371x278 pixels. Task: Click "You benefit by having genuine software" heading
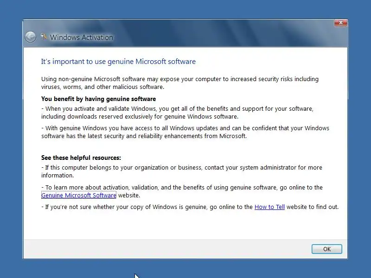[98, 99]
